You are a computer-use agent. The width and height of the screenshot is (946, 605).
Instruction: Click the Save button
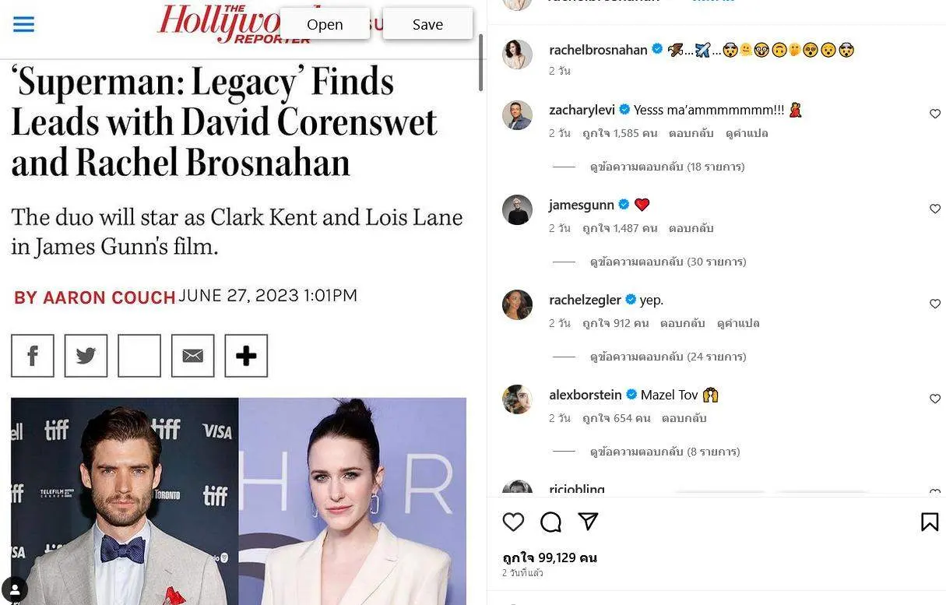[x=427, y=24]
